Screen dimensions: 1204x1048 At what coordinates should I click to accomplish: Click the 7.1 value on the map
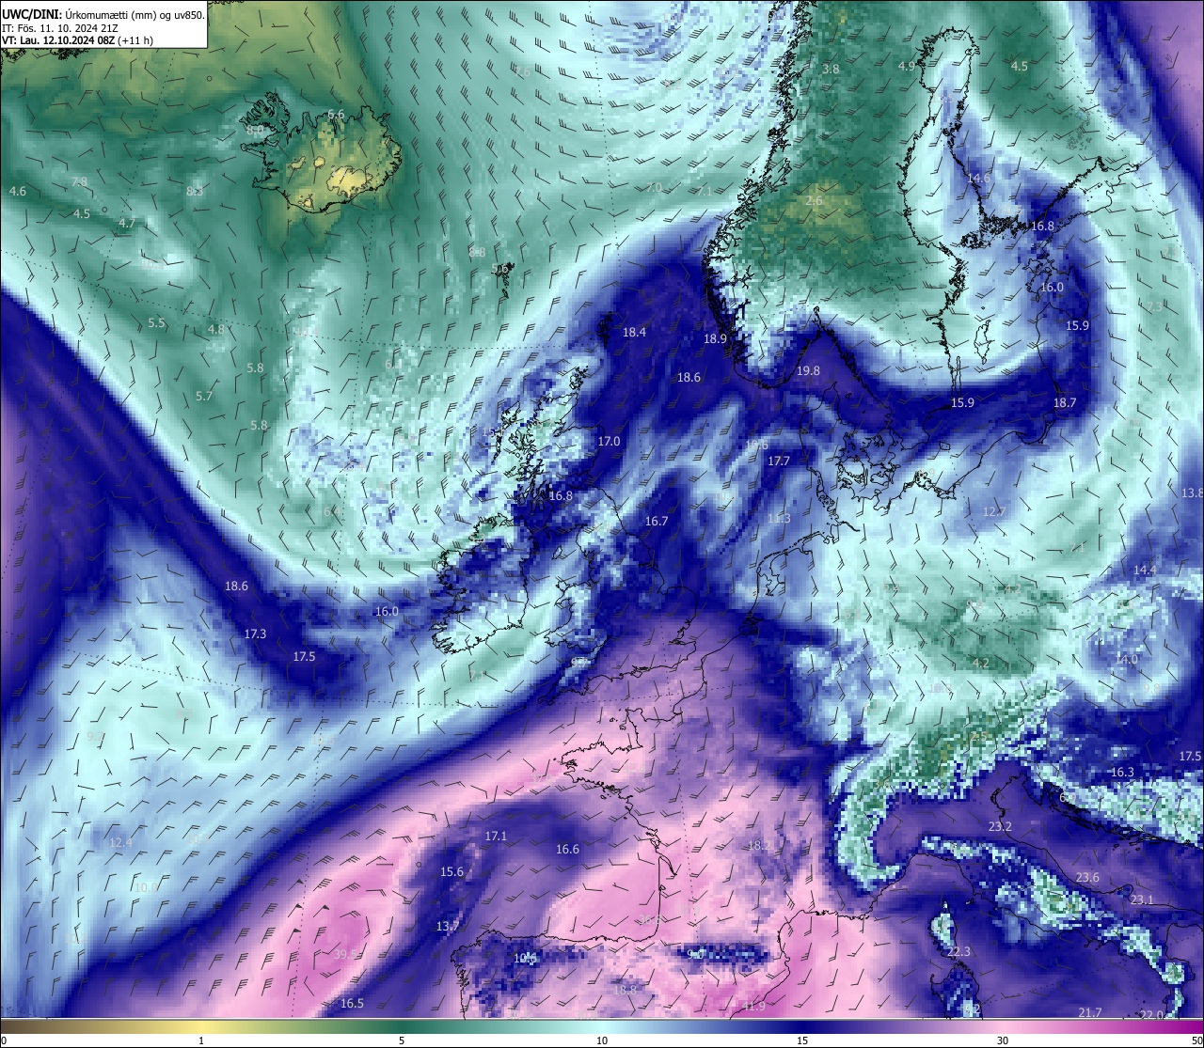coord(705,191)
